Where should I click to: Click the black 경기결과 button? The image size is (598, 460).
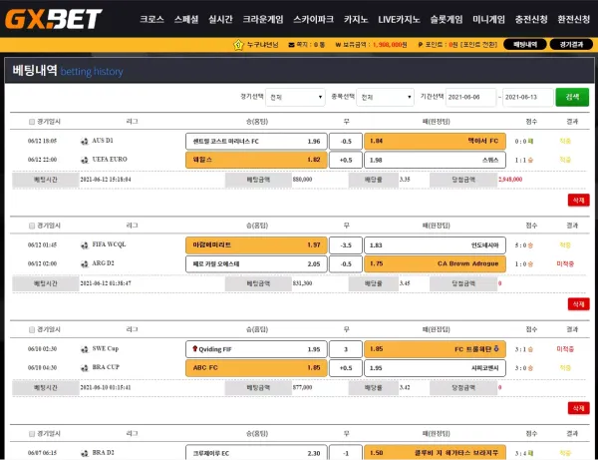coord(571,45)
